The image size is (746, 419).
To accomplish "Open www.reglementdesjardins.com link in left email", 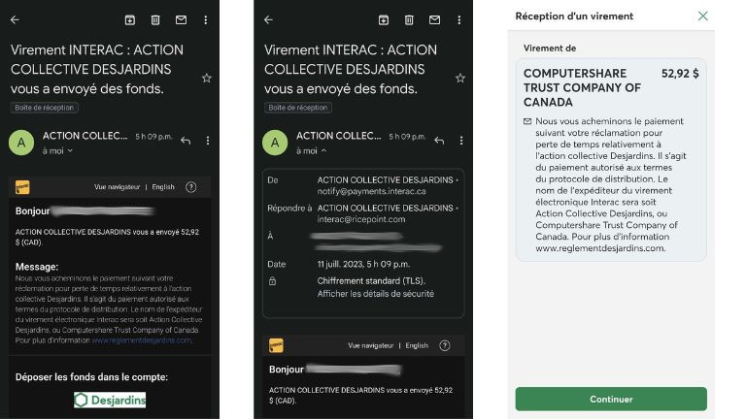I will 142,340.
